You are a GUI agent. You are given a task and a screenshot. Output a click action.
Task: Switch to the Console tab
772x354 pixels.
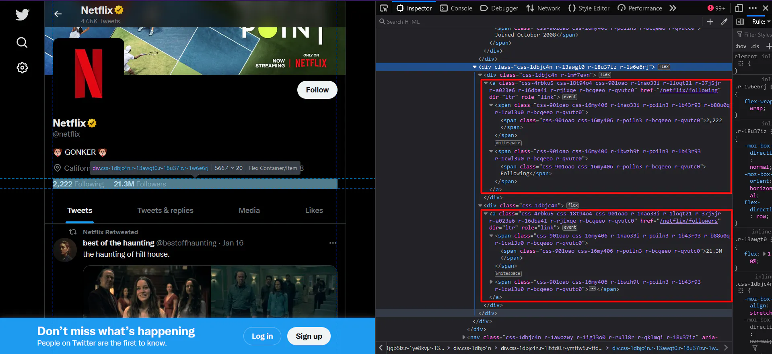(456, 8)
